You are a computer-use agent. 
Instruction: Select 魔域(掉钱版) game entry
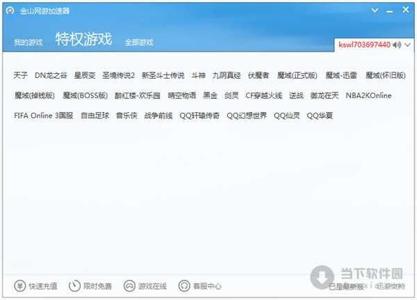(35, 95)
